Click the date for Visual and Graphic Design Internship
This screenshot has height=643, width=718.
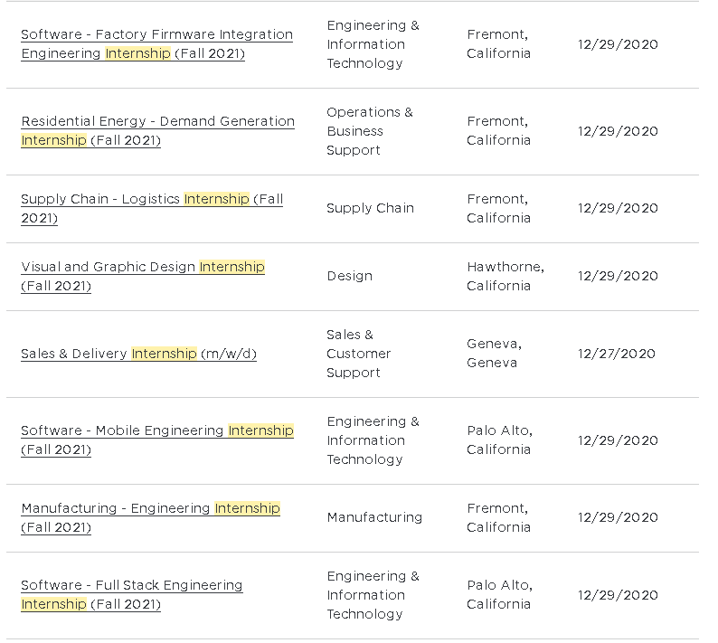click(x=618, y=276)
